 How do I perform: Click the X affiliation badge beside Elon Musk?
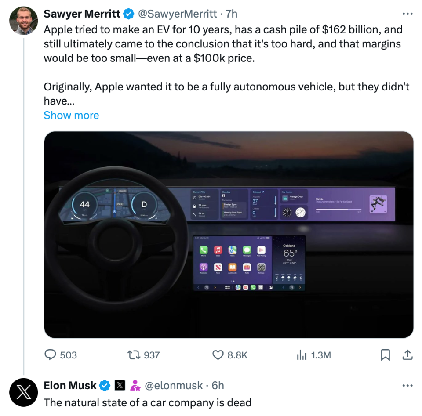coord(120,386)
